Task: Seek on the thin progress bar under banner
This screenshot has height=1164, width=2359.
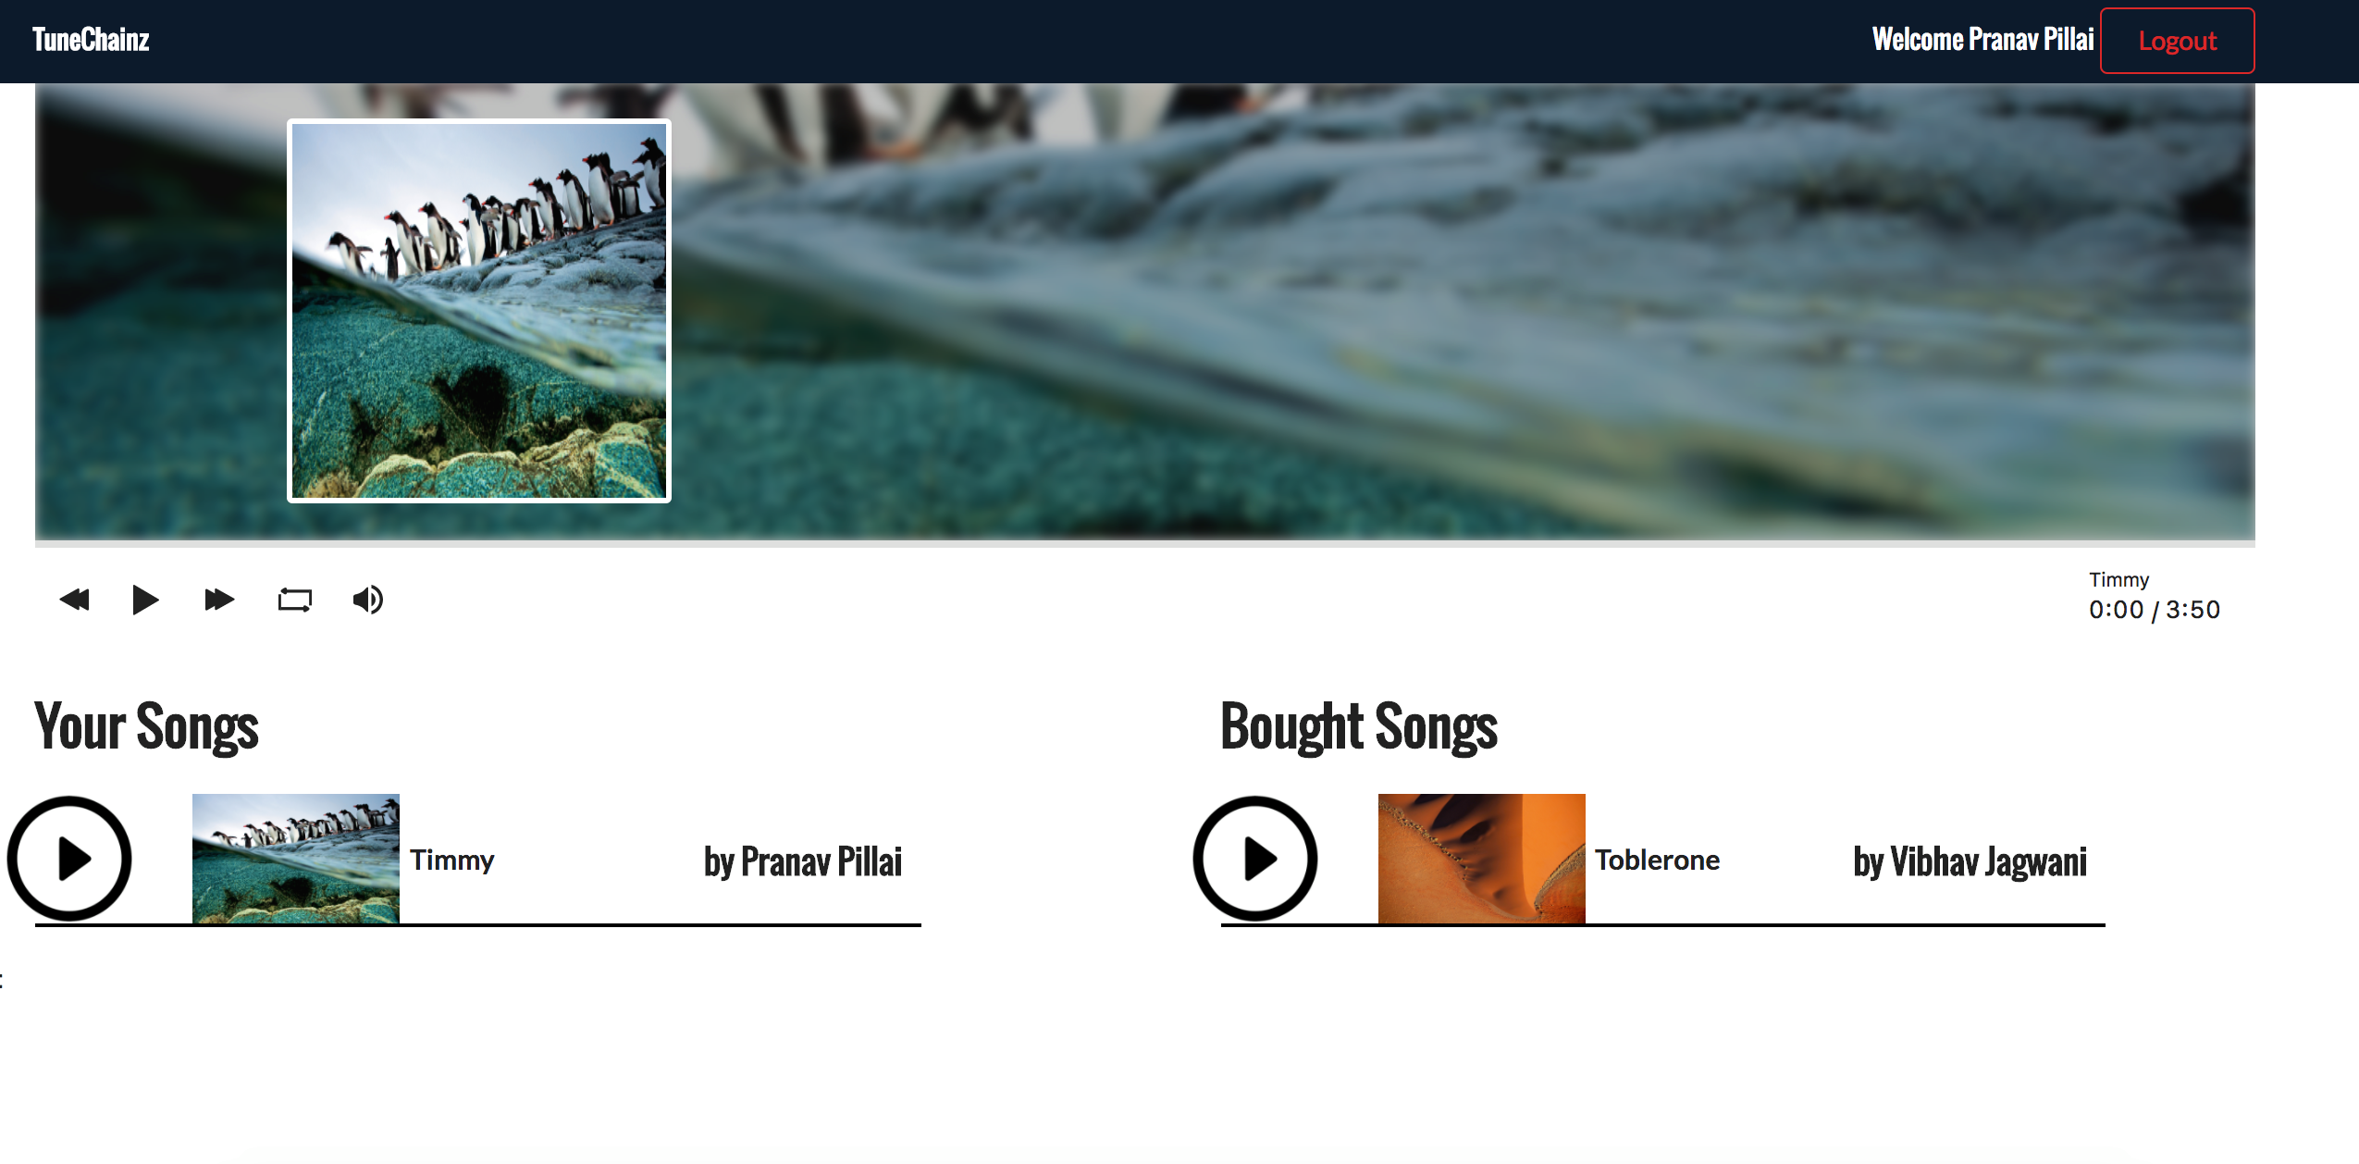Action: point(1145,544)
